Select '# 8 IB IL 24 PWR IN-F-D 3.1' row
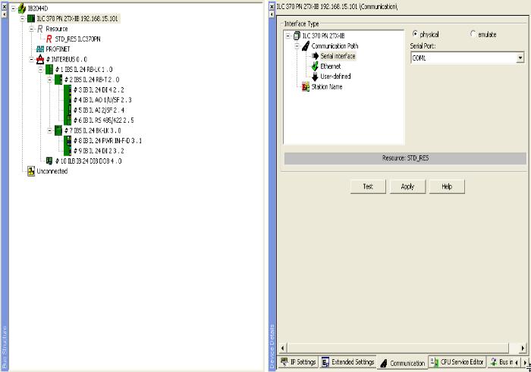 coord(108,141)
